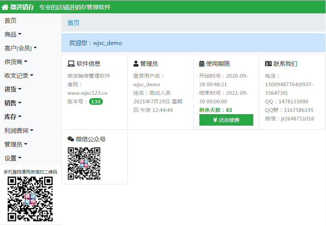The image size is (326, 226).
Task: Click the 手机登陆请用微信扫二维码 caption
Action: pos(30,172)
